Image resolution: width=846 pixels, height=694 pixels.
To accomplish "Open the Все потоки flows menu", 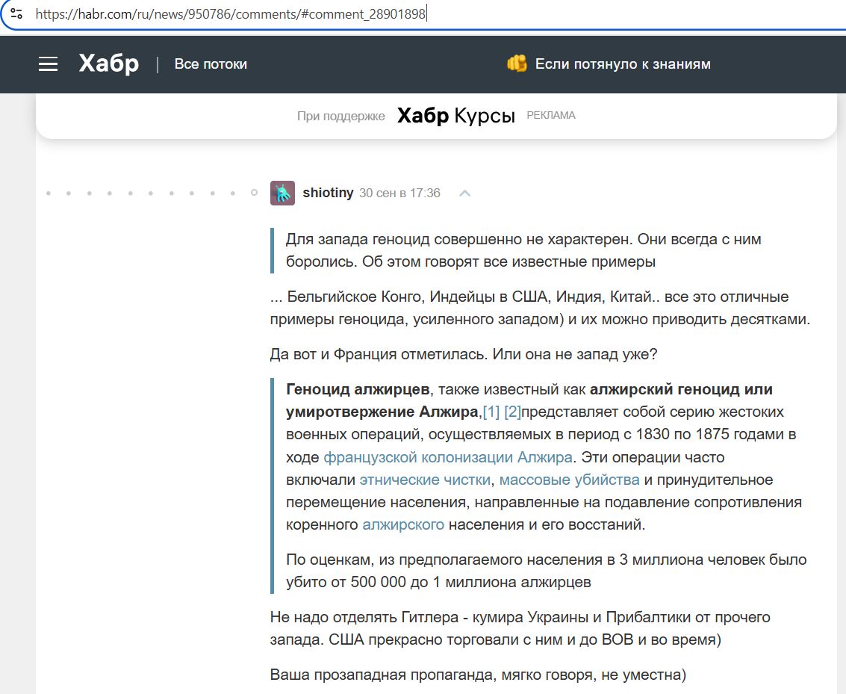I will coord(211,64).
